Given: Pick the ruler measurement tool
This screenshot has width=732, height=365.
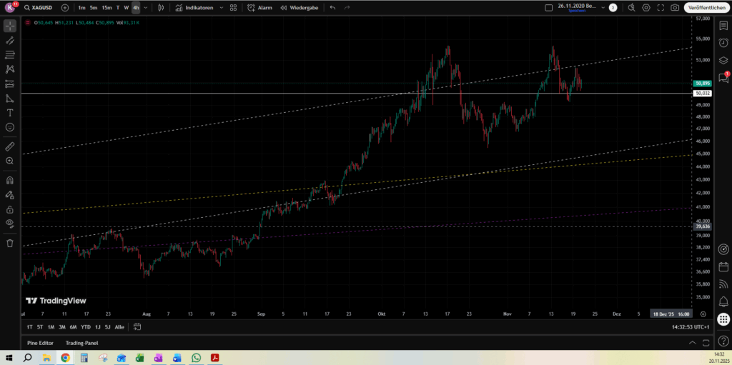Looking at the screenshot, I should [10, 146].
